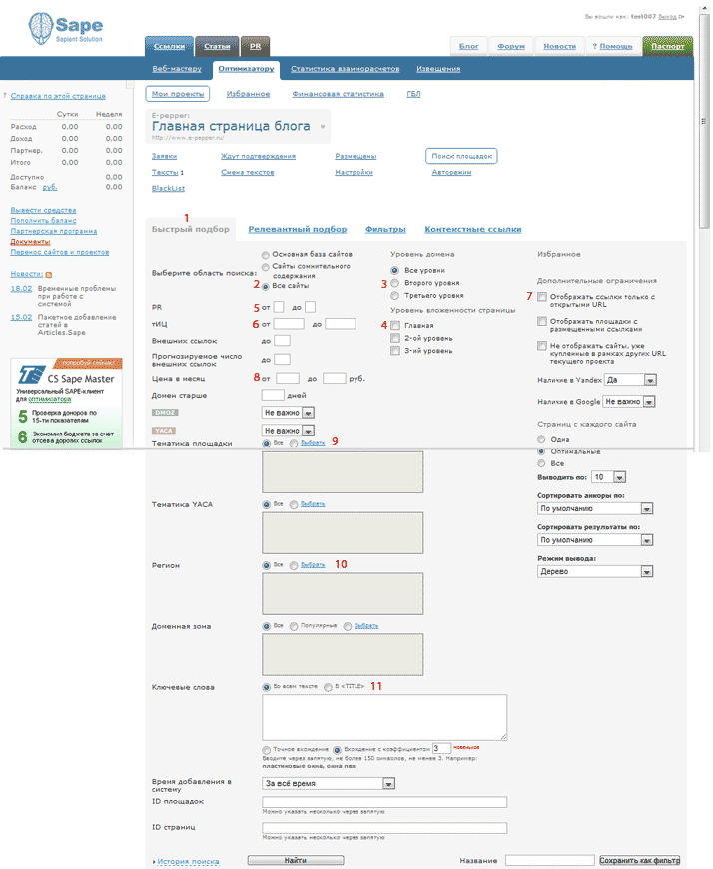Click the Название filter name field
This screenshot has height=869, width=713.
pyautogui.click(x=549, y=860)
